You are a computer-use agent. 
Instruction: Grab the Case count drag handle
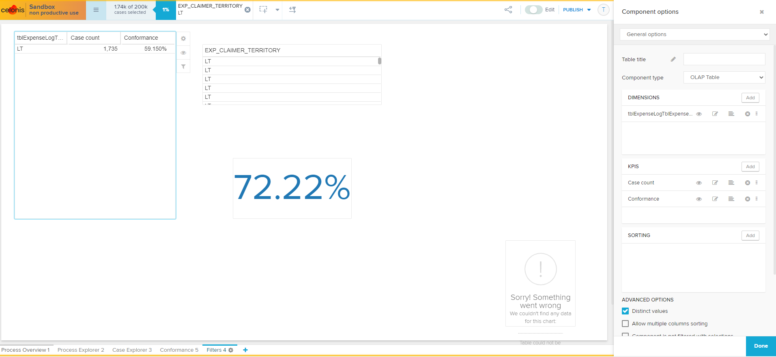coord(757,183)
